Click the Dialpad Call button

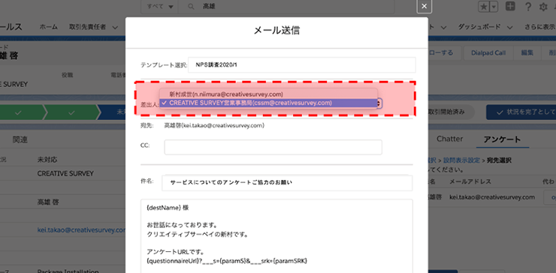click(488, 52)
